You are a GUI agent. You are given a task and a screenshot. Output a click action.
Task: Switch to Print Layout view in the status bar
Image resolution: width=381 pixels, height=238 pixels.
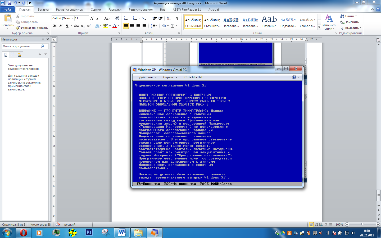pos(311,225)
